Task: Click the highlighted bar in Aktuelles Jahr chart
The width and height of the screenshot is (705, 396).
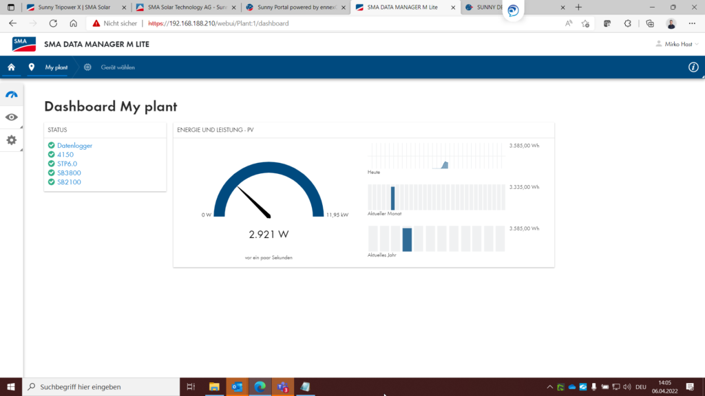Action: click(407, 239)
